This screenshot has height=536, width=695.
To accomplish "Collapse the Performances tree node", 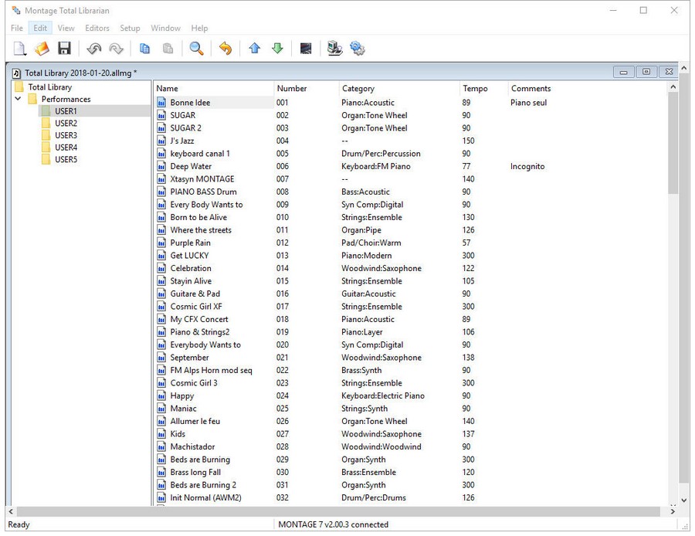I will [x=19, y=99].
